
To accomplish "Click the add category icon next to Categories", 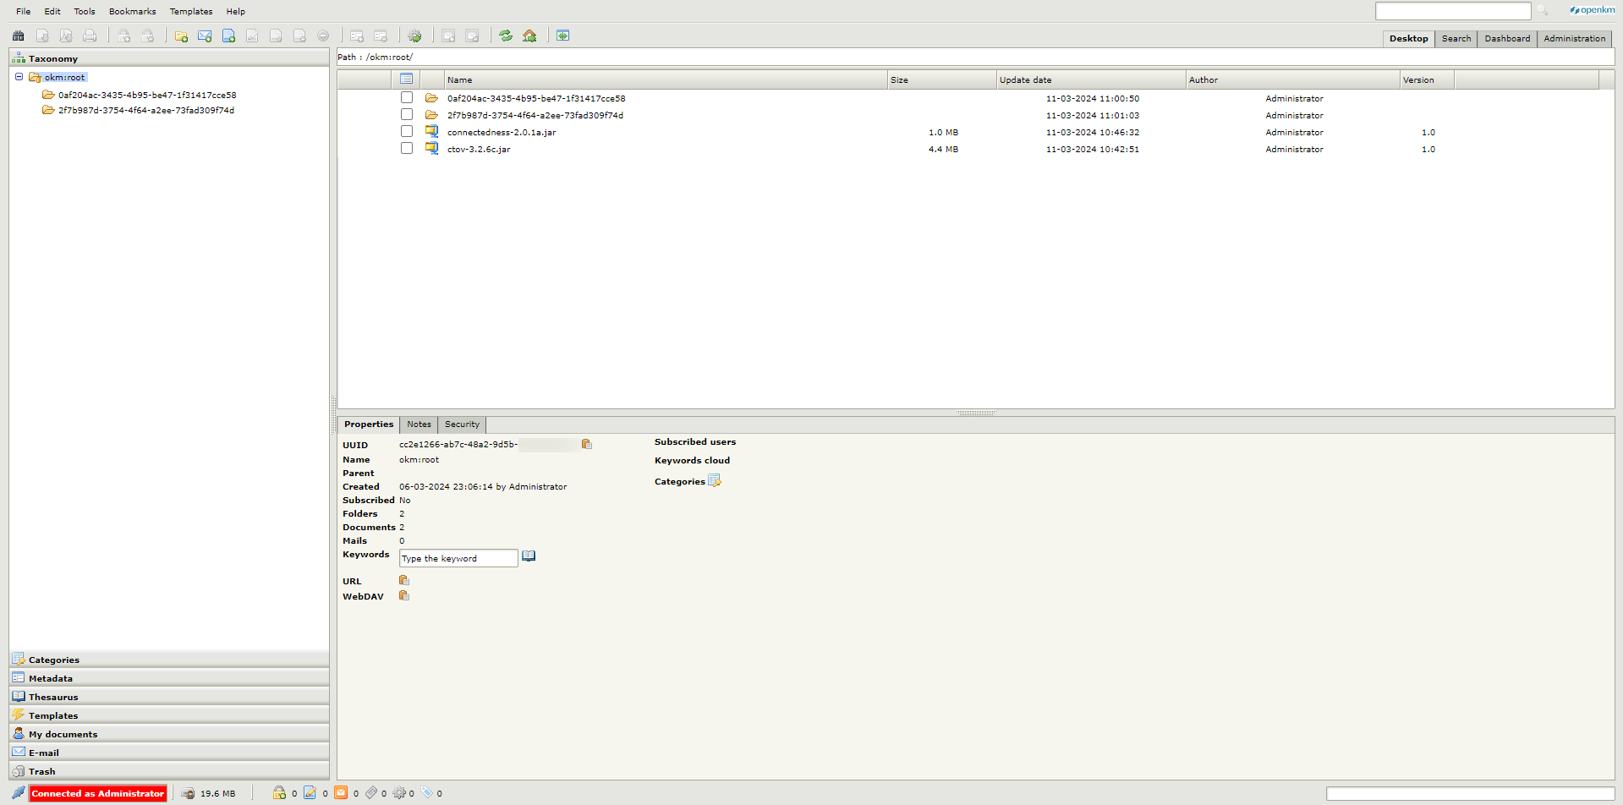I will tap(715, 481).
